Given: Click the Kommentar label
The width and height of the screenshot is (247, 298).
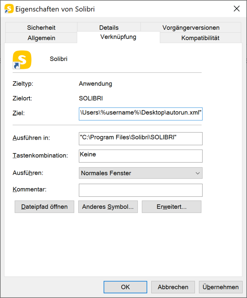Looking at the screenshot, I should pos(29,189).
